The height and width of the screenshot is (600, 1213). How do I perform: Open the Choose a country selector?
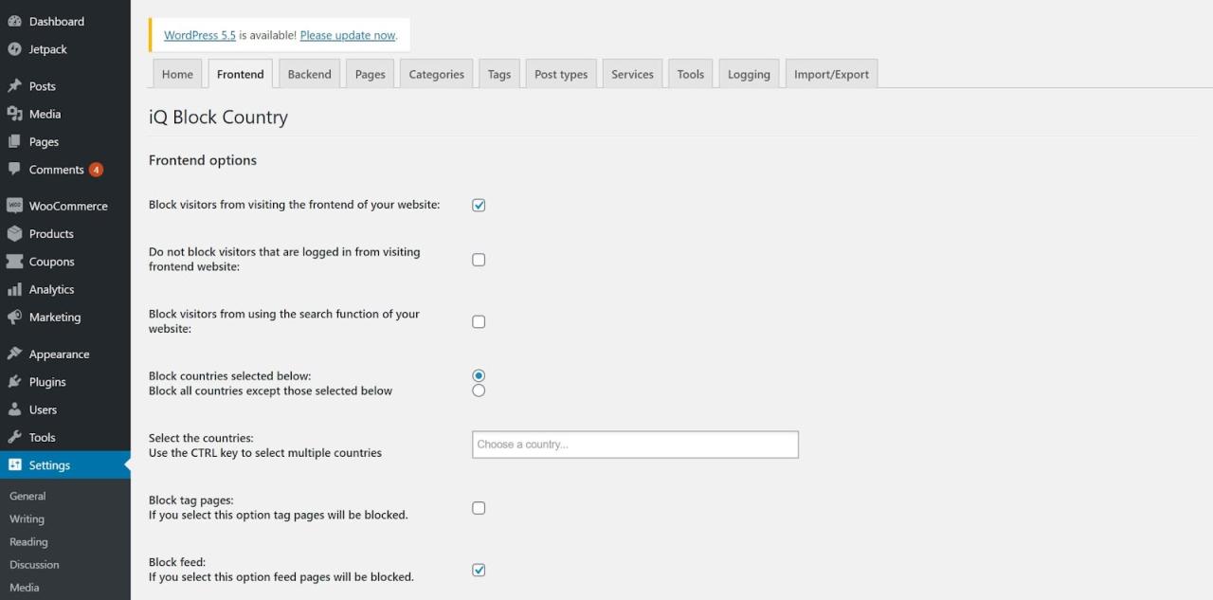(x=635, y=445)
